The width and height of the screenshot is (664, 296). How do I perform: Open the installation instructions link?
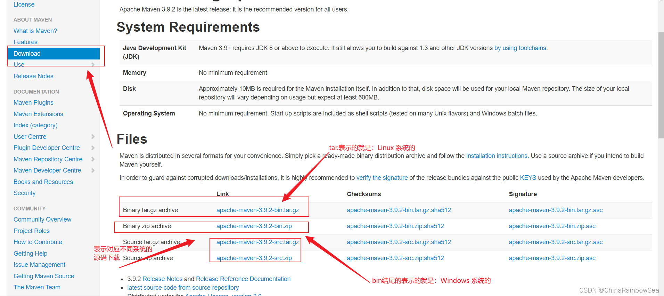tap(498, 156)
